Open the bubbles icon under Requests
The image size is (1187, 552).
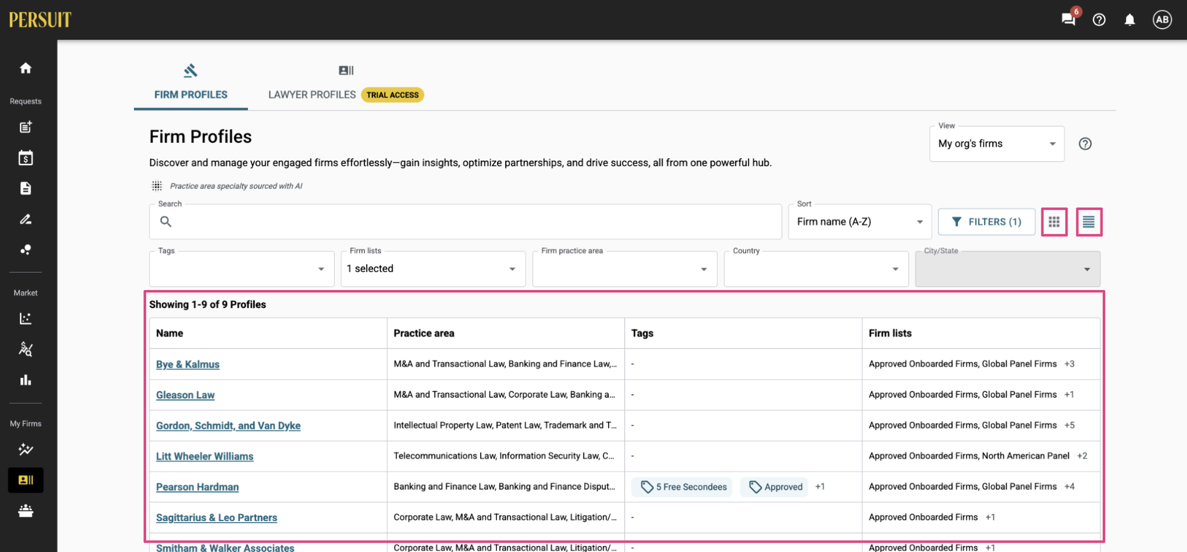tap(26, 250)
